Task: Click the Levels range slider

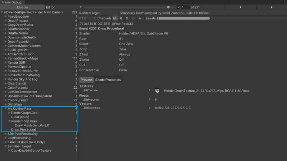Action: pos(183,18)
